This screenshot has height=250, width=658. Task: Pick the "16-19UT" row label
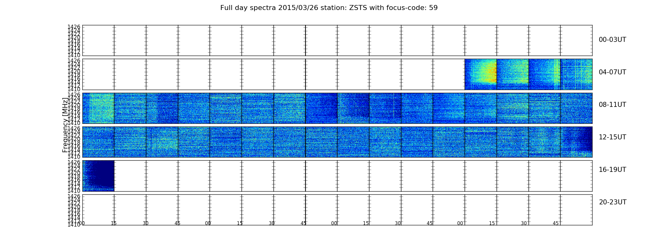click(x=612, y=170)
